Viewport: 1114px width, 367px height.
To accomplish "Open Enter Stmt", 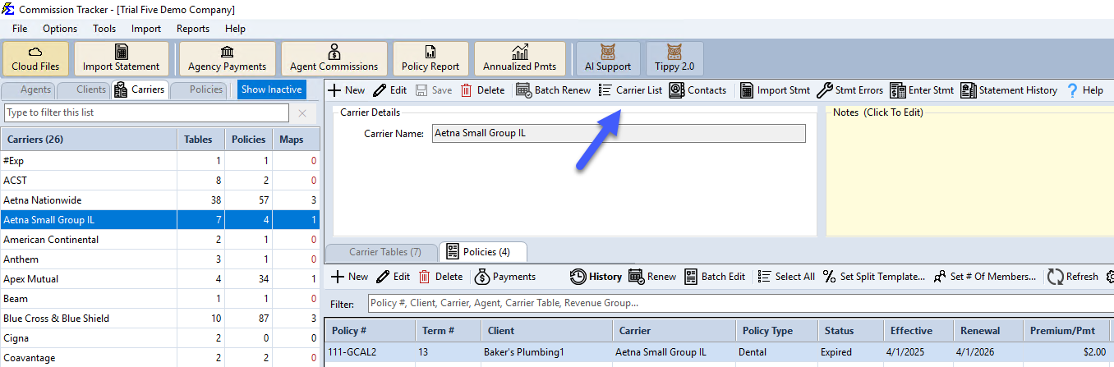I will tap(922, 90).
